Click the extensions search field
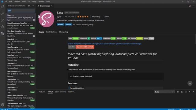Viewport: 196px width, 110px height. (x=21, y=11)
